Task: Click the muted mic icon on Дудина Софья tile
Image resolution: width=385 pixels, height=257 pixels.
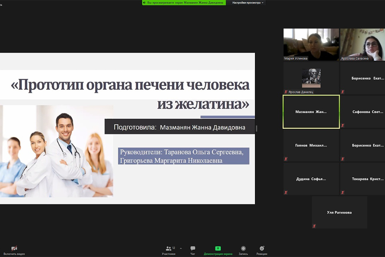Action: (286, 192)
